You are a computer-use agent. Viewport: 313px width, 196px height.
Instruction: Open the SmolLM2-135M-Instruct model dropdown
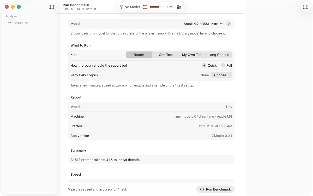coord(207,24)
